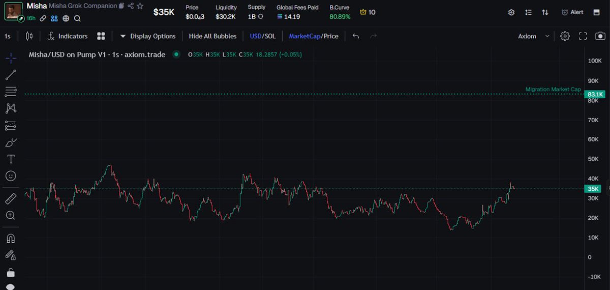The height and width of the screenshot is (290, 610).
Task: Copy the Misha token address
Action: [x=121, y=6]
